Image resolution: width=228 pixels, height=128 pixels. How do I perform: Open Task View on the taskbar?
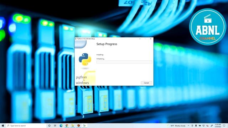pyautogui.click(x=55, y=126)
